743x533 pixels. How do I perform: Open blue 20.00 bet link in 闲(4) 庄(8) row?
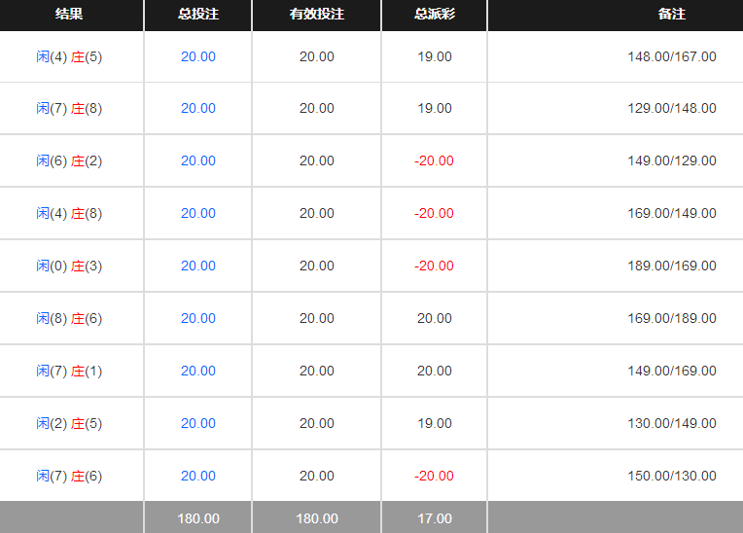point(198,214)
